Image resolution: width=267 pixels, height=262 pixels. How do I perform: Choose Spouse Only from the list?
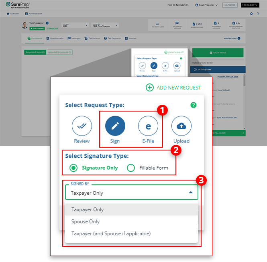[x=131, y=221]
